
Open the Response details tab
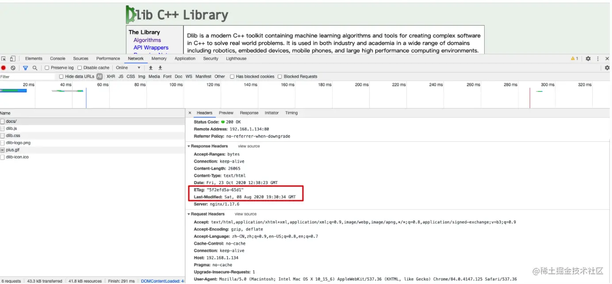pyautogui.click(x=249, y=113)
